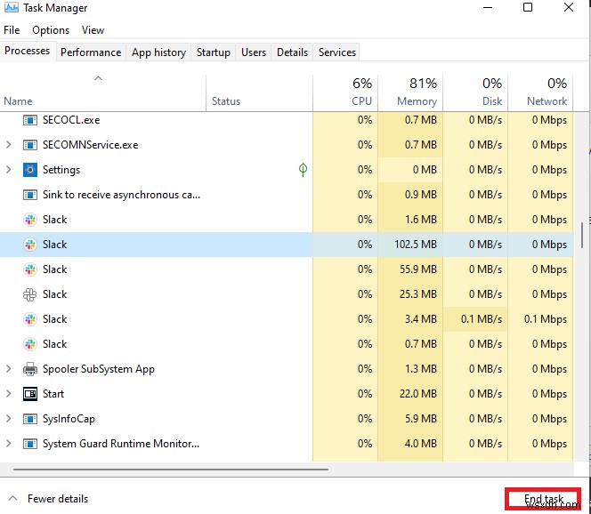The image size is (591, 514).
Task: Switch to the App history tab
Action: (x=158, y=52)
